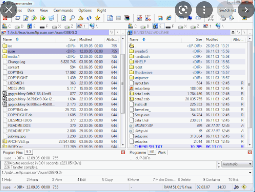Screen dimensions: 255x192
Task: Sort left panel by Size column
Action: pyautogui.click(x=66, y=39)
